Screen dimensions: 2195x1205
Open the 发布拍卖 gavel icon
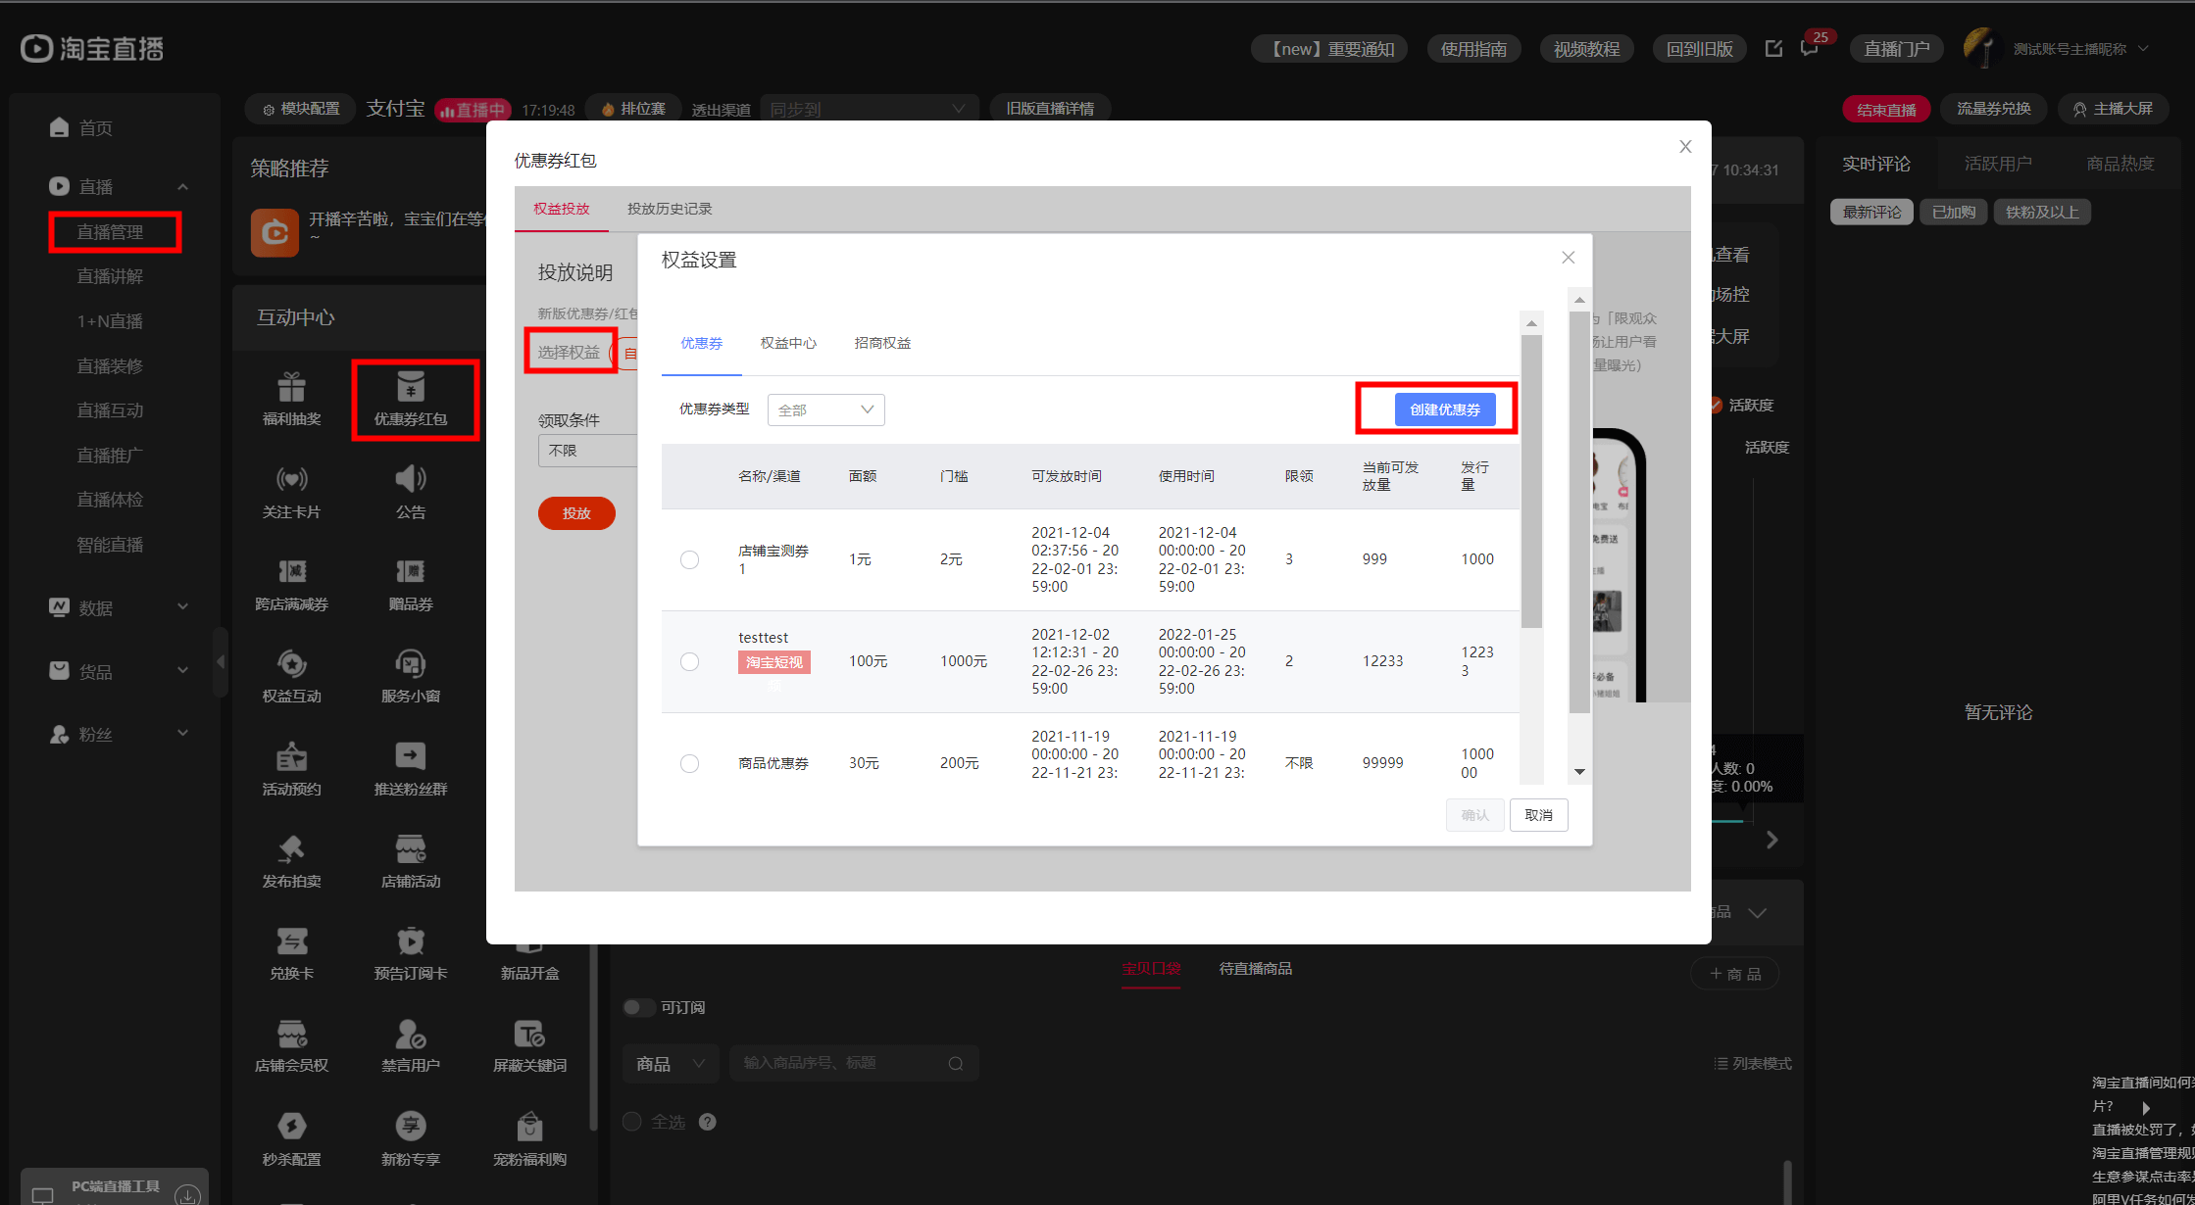coord(291,849)
